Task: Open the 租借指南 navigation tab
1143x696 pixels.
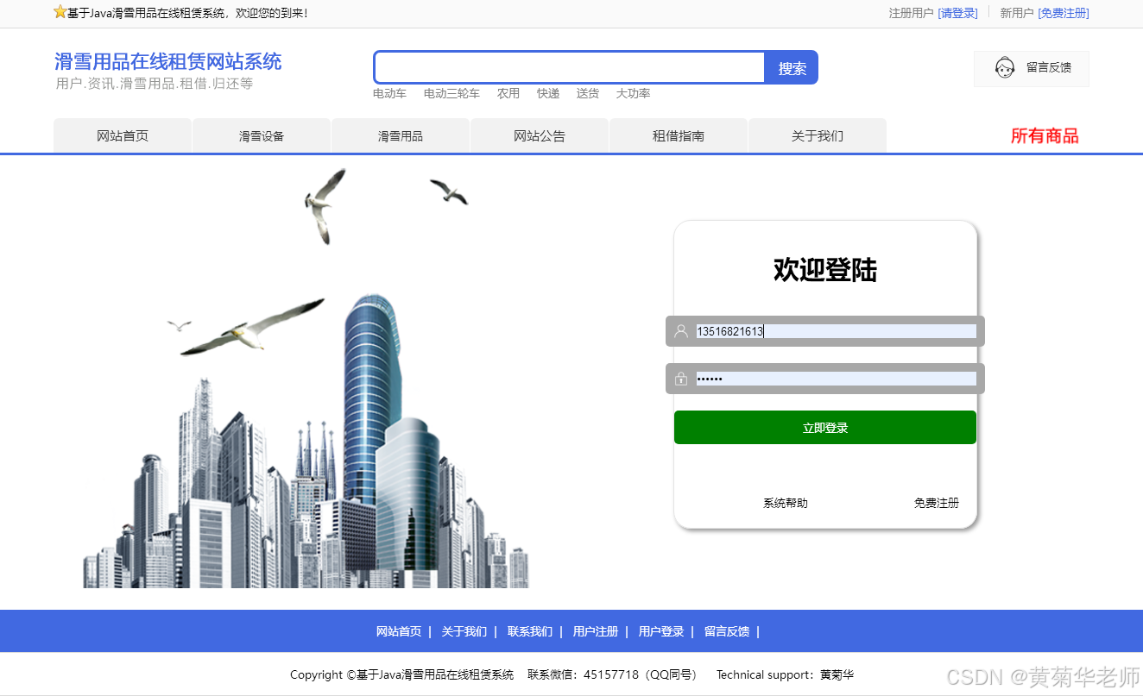Action: (x=679, y=135)
